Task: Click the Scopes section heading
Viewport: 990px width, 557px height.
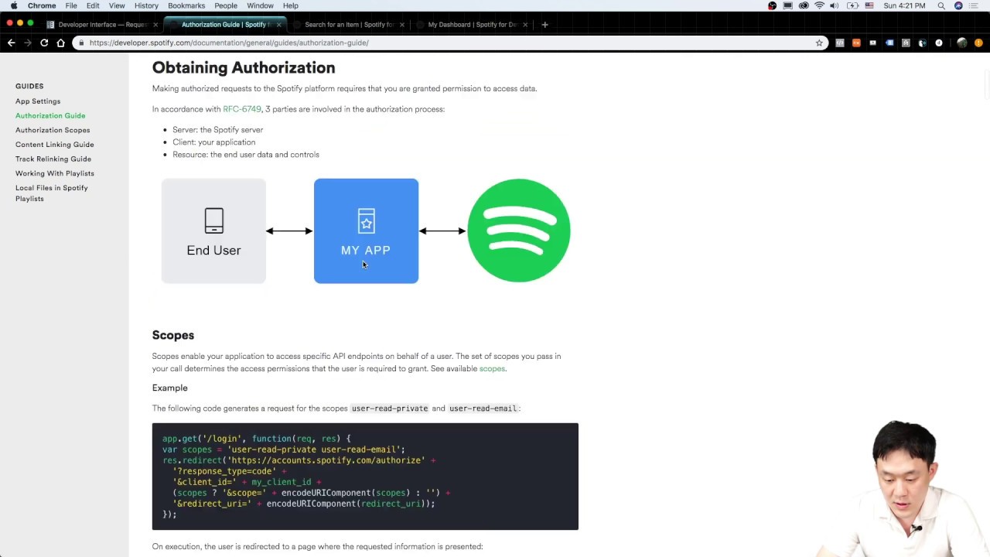Action: tap(173, 335)
